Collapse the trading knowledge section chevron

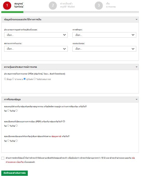(x=137, y=67)
